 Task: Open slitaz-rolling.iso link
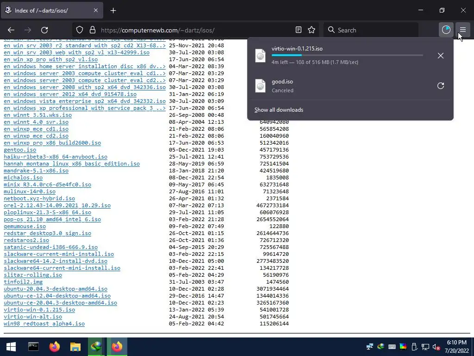(x=33, y=275)
